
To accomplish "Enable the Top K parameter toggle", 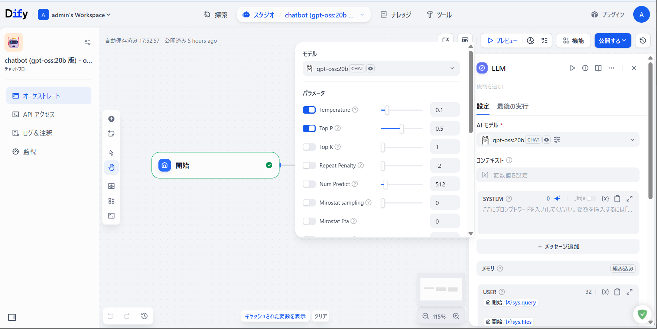I will (x=309, y=147).
